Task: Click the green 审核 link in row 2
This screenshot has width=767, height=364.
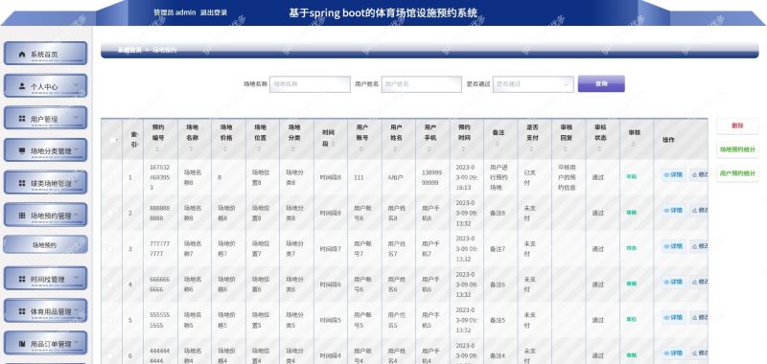Action: [632, 213]
